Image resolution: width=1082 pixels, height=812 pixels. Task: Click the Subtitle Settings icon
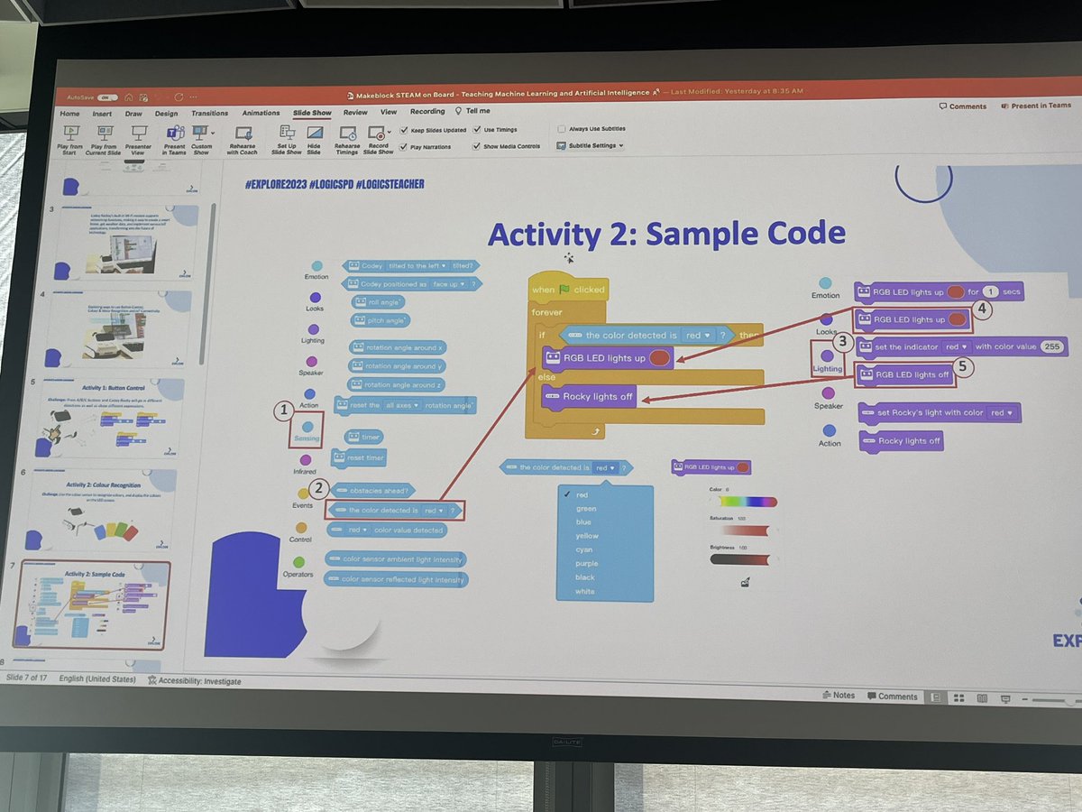[562, 145]
